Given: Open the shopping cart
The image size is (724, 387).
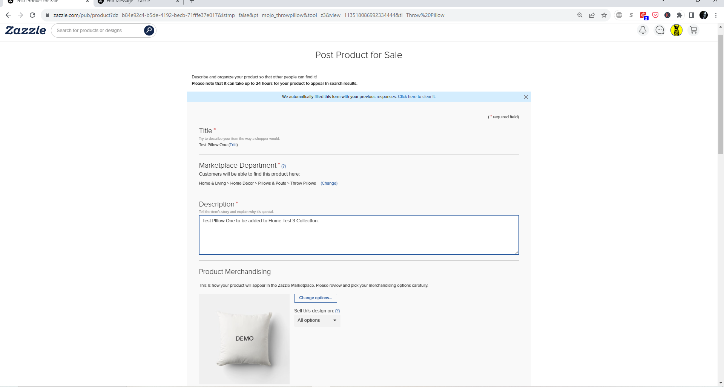Looking at the screenshot, I should point(693,30).
